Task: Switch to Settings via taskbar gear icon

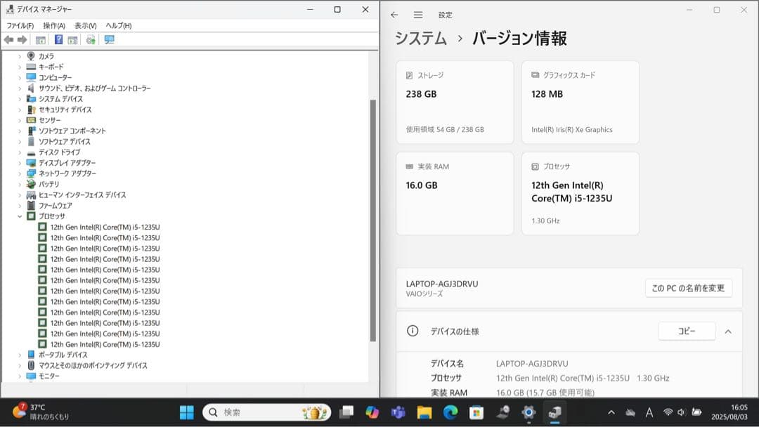Action: click(528, 412)
